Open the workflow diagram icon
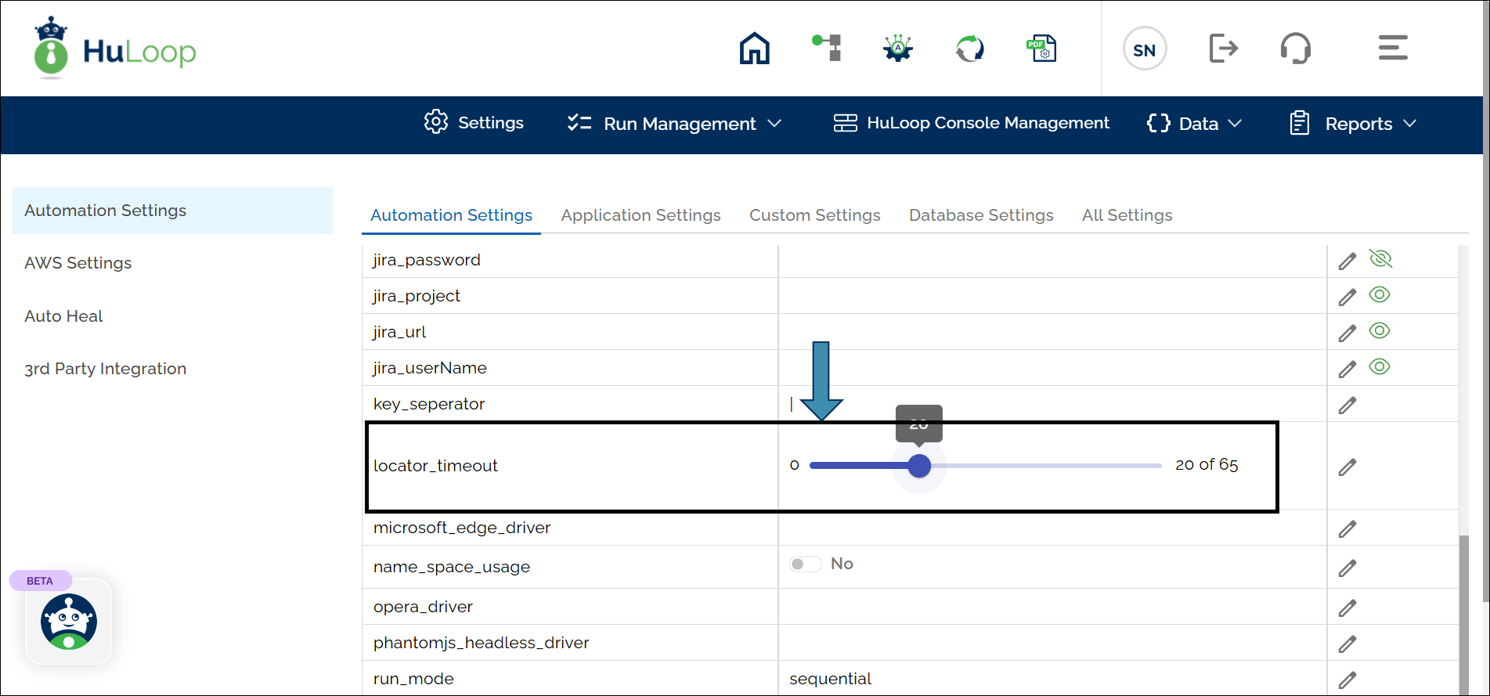The height and width of the screenshot is (696, 1490). click(827, 48)
